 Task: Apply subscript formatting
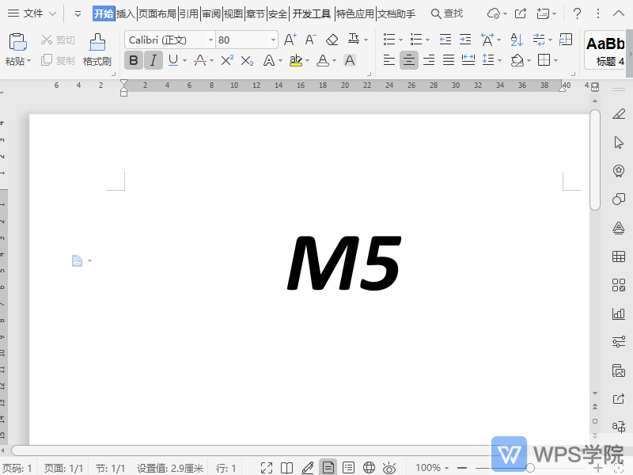pos(247,60)
